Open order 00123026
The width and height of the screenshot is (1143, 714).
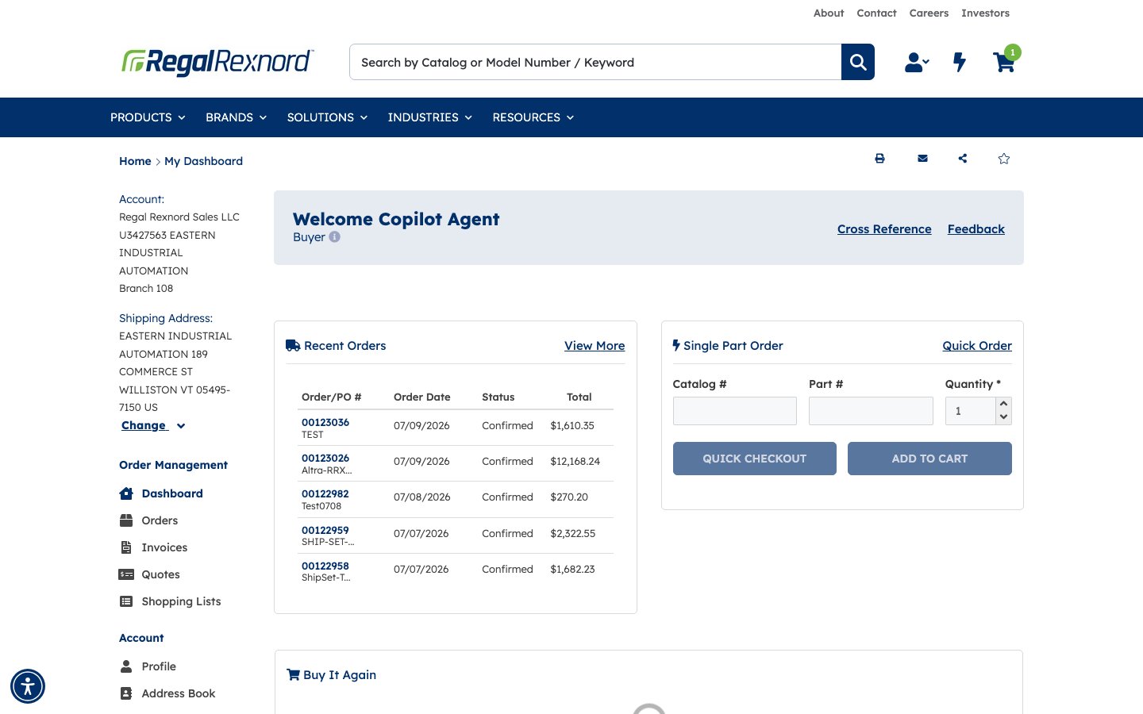point(325,459)
